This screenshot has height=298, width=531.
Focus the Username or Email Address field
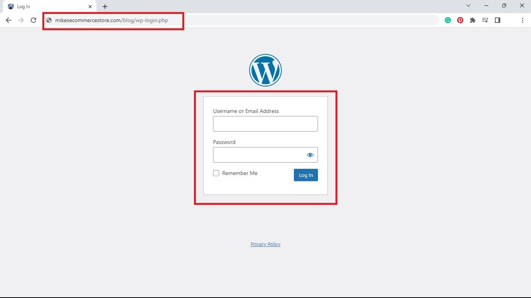coord(265,124)
